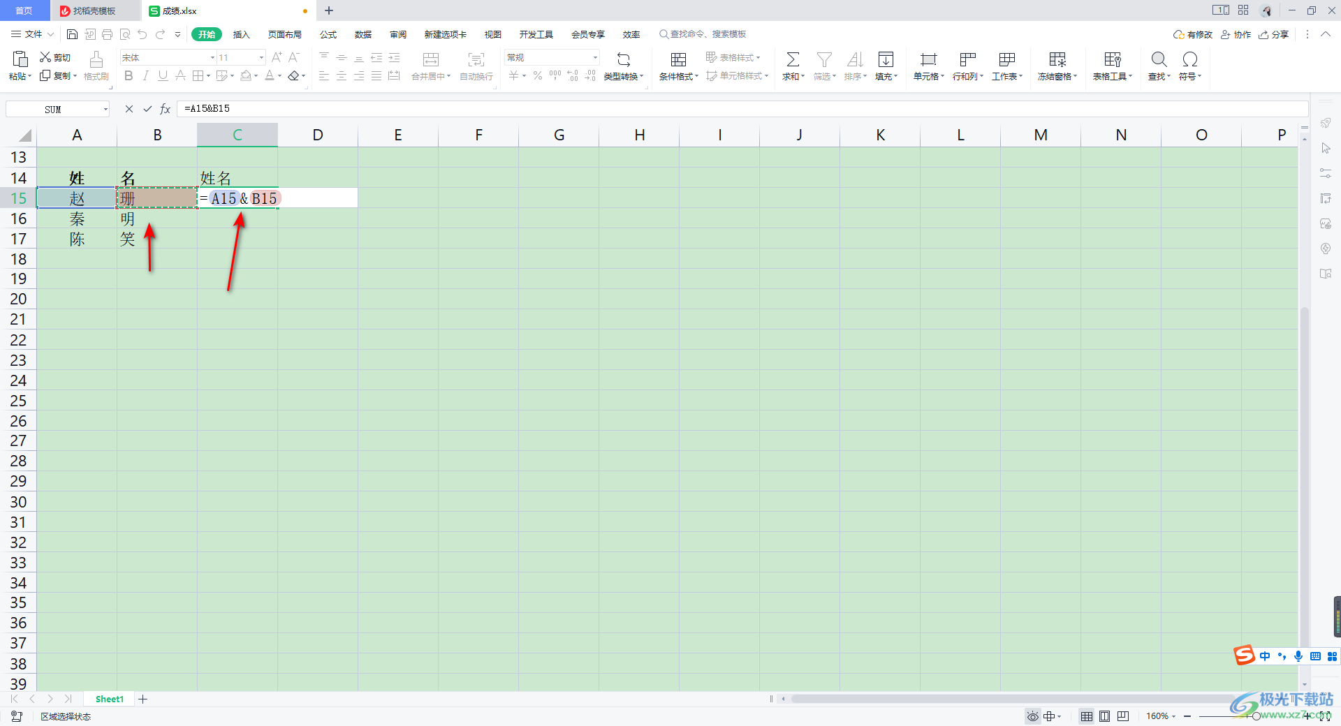Click the formula bar input field
The width and height of the screenshot is (1341, 726).
pyautogui.click(x=742, y=109)
